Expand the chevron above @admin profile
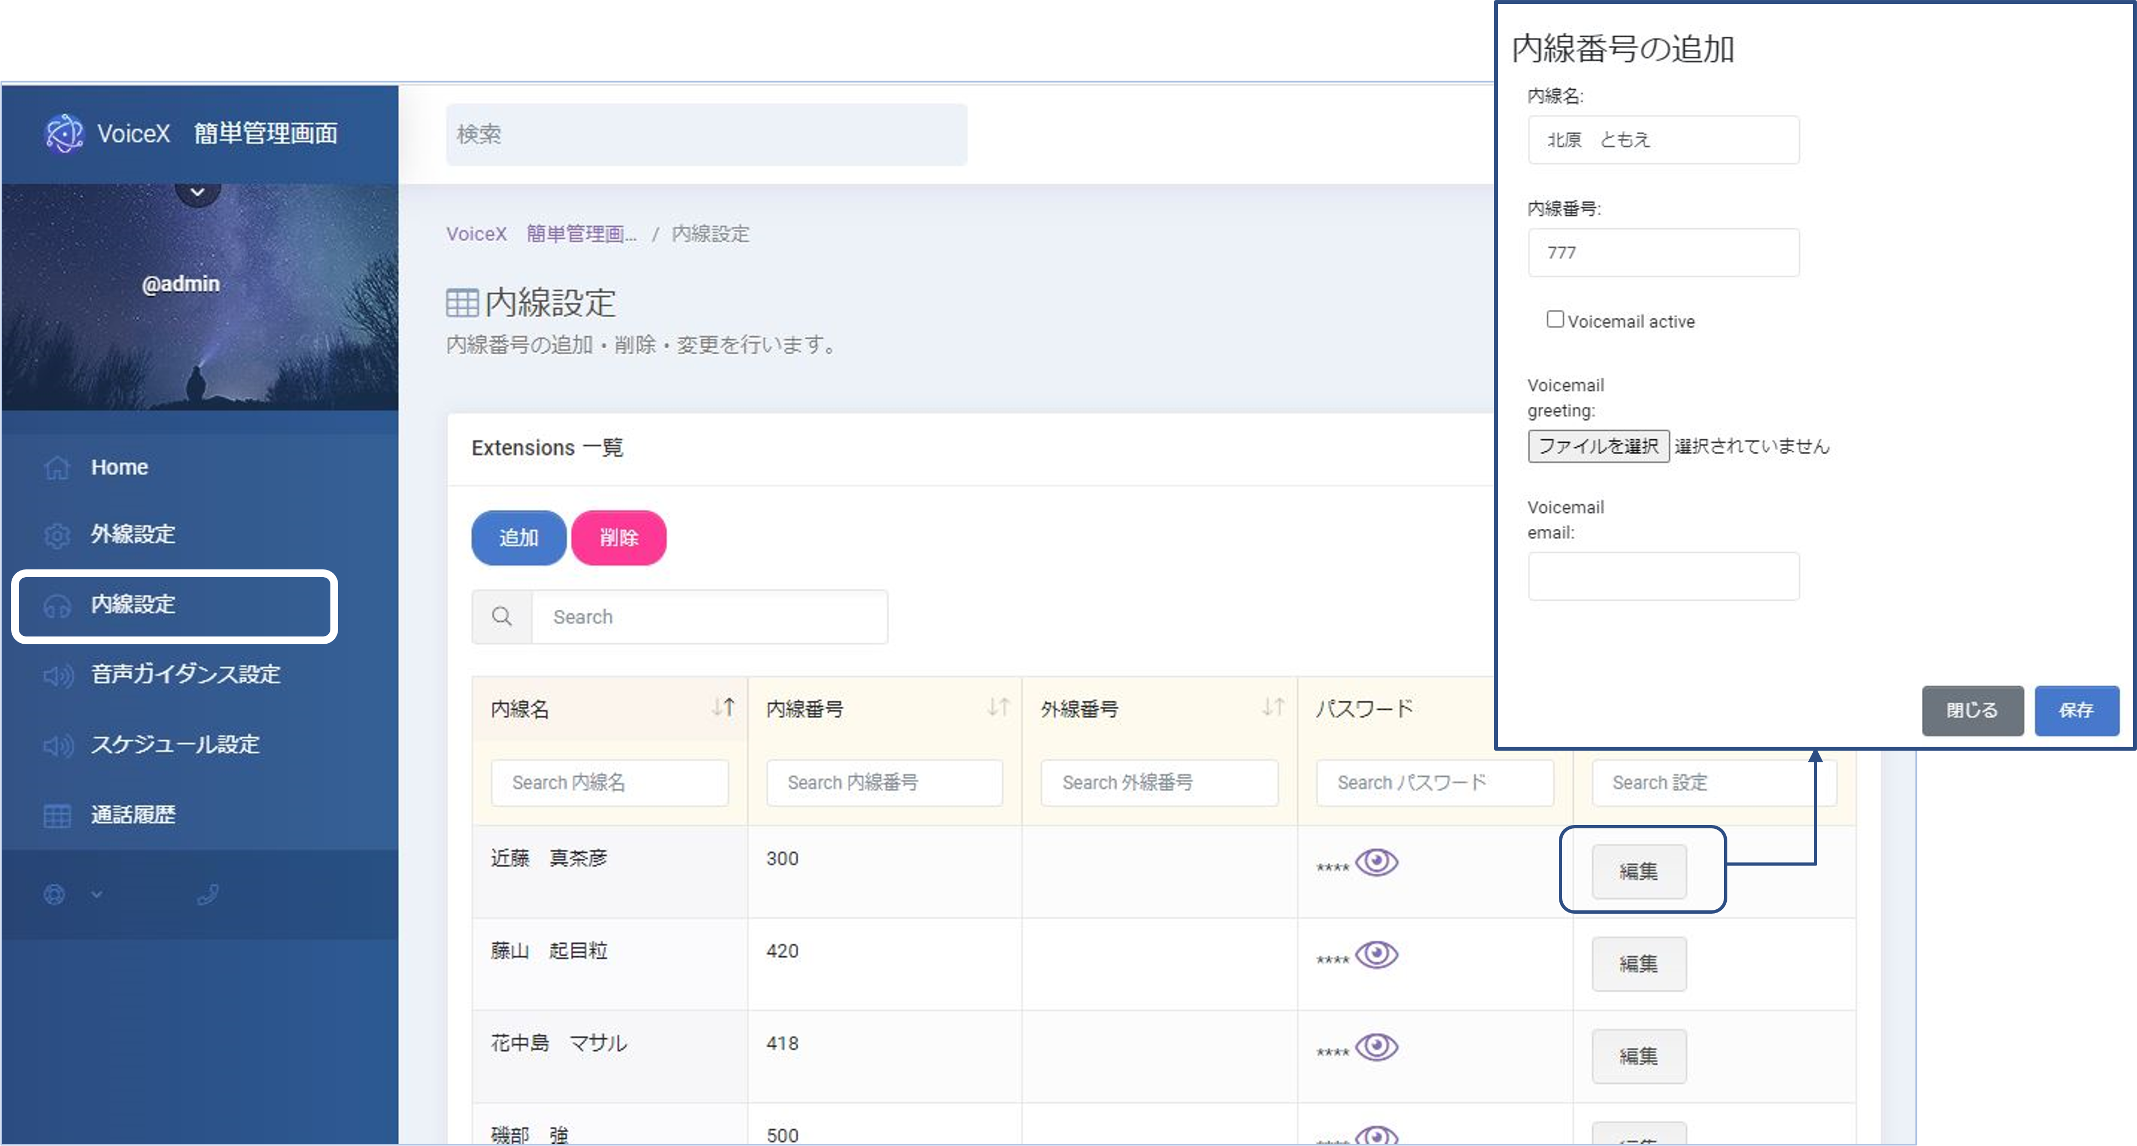 click(x=197, y=192)
